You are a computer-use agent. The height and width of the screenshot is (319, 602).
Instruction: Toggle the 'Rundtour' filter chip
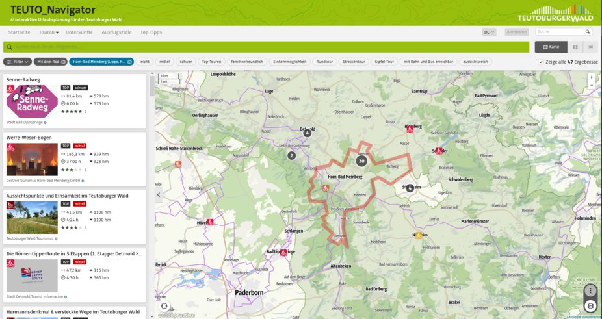pos(324,62)
